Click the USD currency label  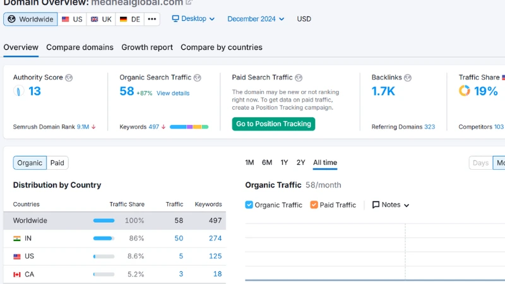click(x=304, y=19)
